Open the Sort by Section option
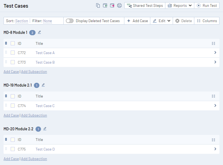This screenshot has width=223, height=165. (22, 21)
